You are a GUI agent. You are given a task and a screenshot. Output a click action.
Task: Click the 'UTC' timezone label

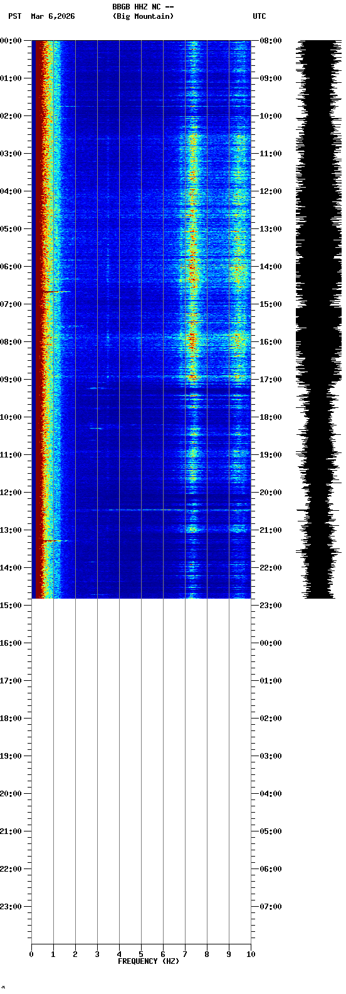(259, 16)
